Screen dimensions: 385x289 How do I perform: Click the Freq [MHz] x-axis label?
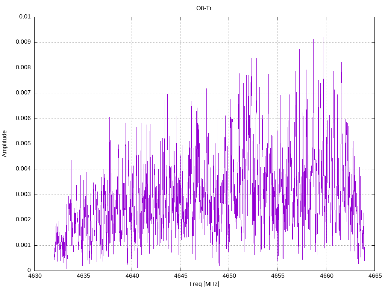[x=204, y=284]
